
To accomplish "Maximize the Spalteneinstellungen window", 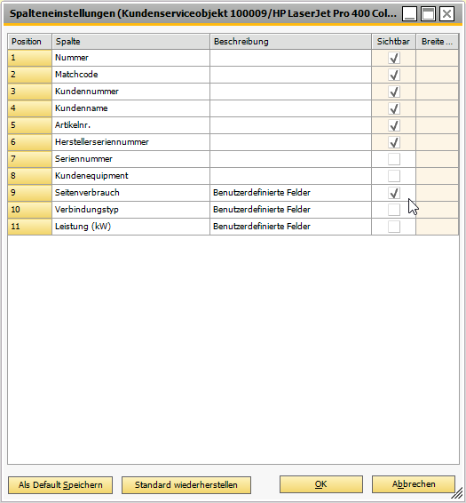I will tap(428, 14).
